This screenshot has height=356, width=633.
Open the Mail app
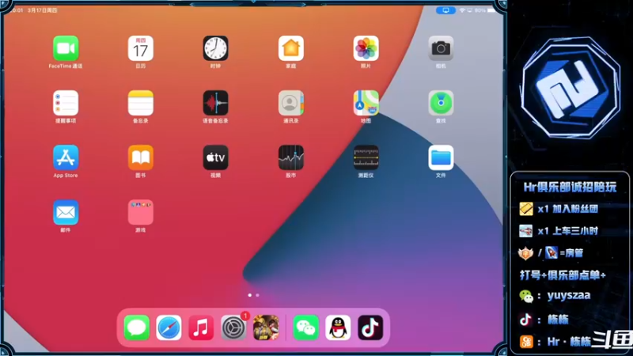66,212
